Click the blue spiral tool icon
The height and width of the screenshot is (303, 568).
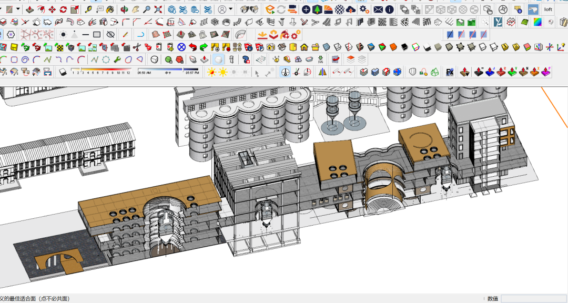[25, 59]
